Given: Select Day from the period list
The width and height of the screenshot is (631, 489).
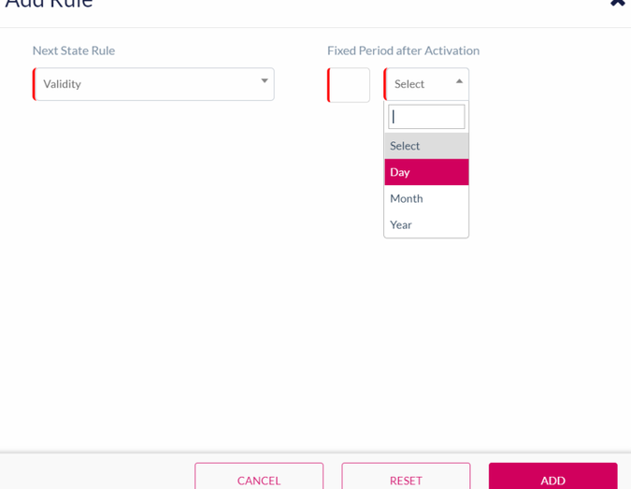Looking at the screenshot, I should pyautogui.click(x=426, y=172).
